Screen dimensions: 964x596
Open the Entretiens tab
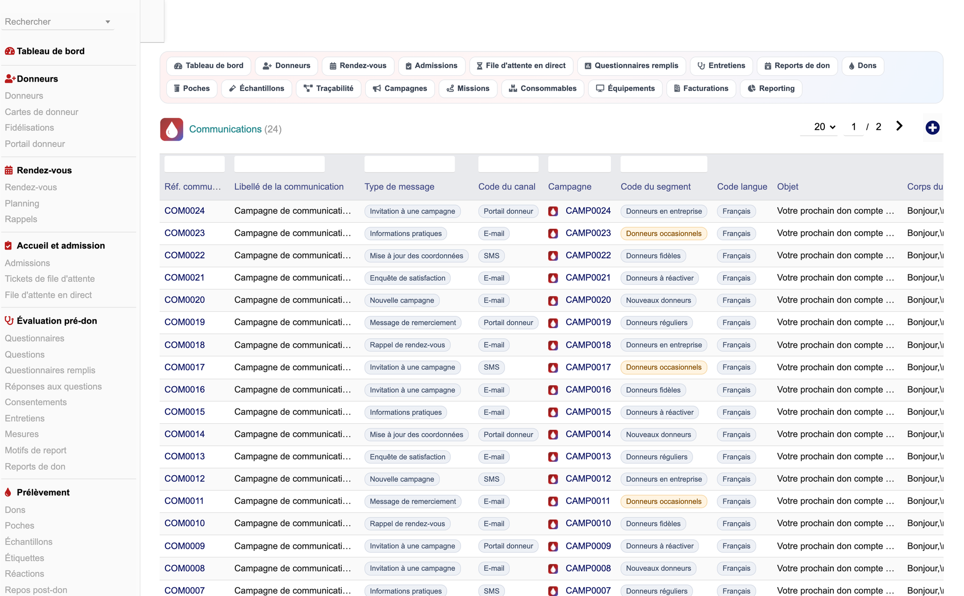point(721,66)
